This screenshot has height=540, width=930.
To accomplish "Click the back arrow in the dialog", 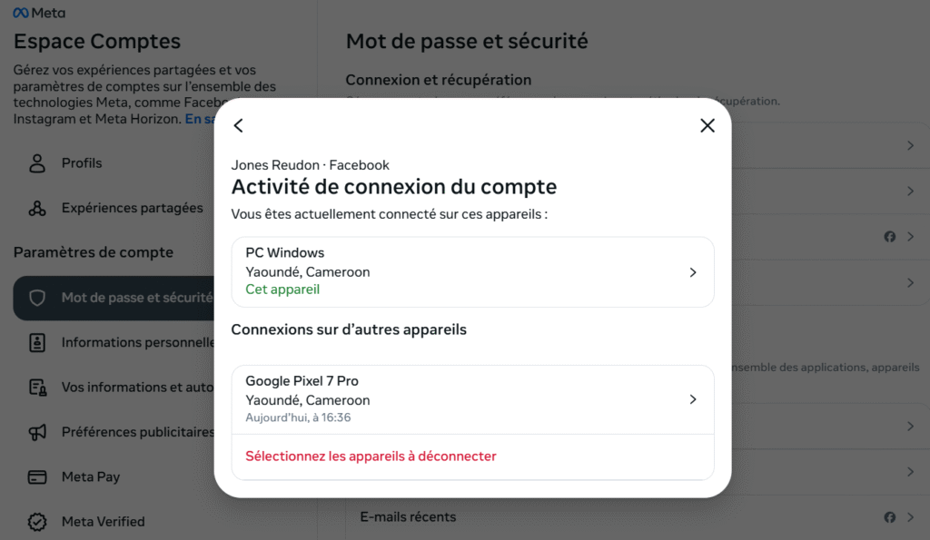I will (239, 126).
